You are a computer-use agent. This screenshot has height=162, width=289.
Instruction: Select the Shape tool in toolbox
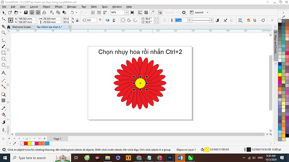[x=3, y=19]
